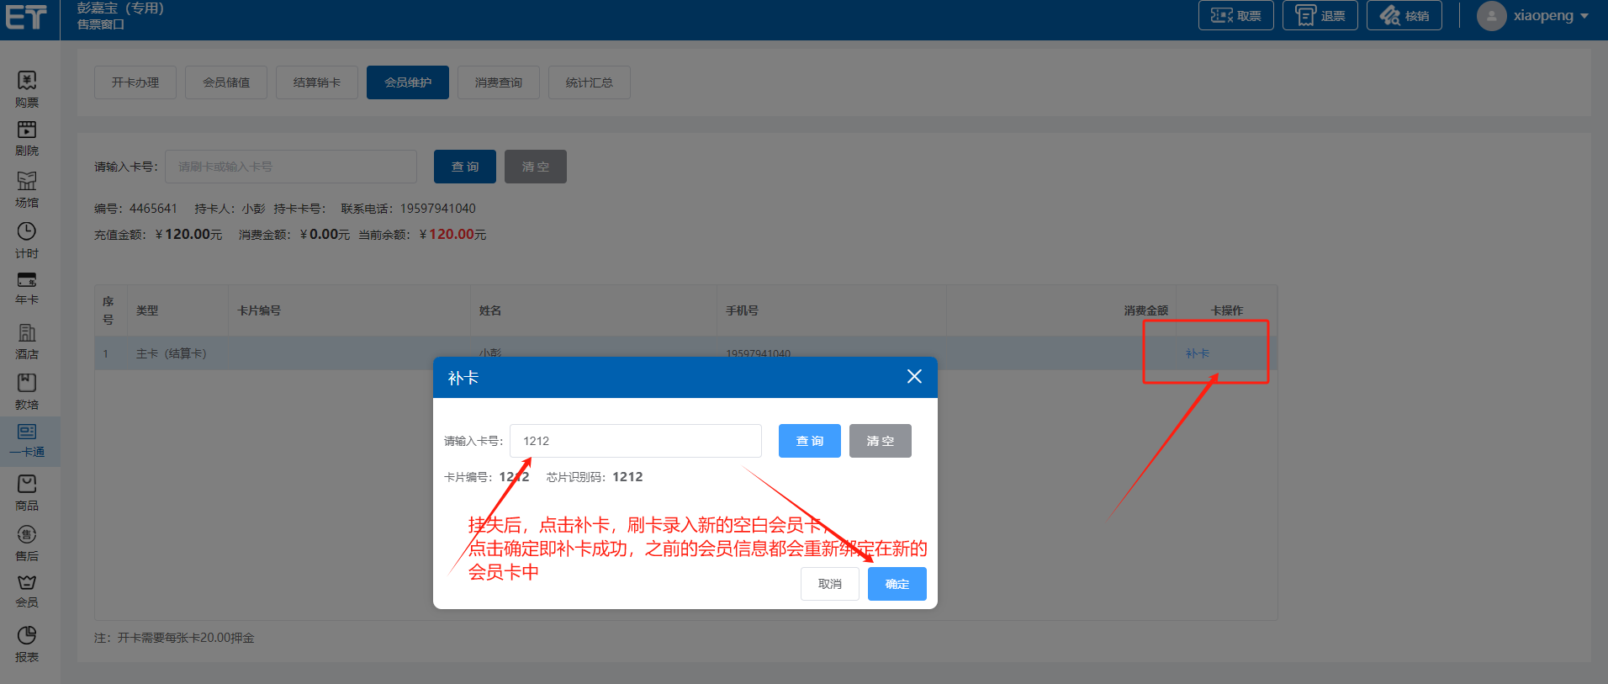Switch to the 开卡办理 tab

pos(135,82)
